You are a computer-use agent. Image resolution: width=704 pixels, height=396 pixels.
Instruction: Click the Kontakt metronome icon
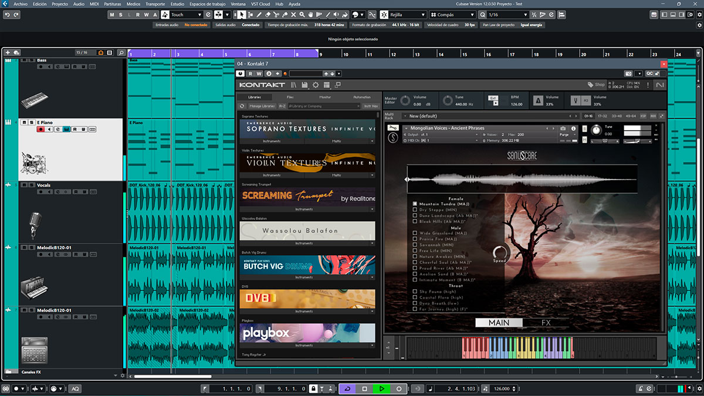pos(537,100)
